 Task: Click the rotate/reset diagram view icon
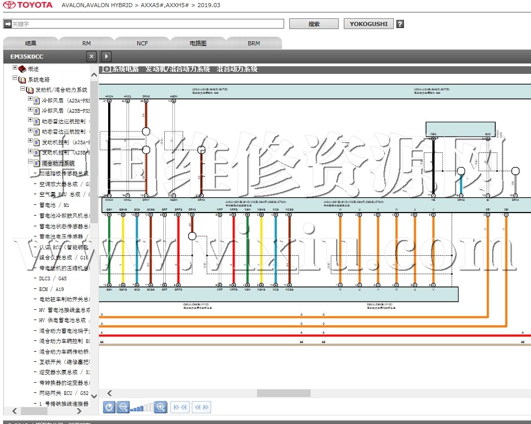[109, 407]
